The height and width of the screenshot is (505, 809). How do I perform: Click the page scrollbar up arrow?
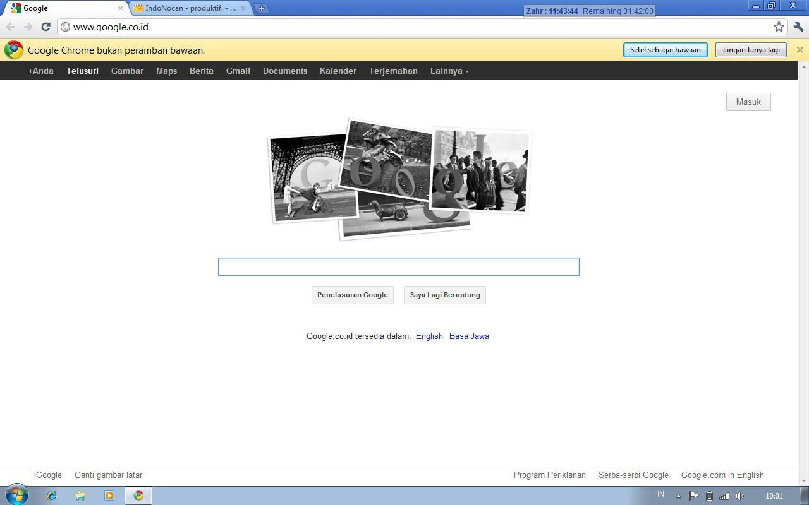(804, 66)
